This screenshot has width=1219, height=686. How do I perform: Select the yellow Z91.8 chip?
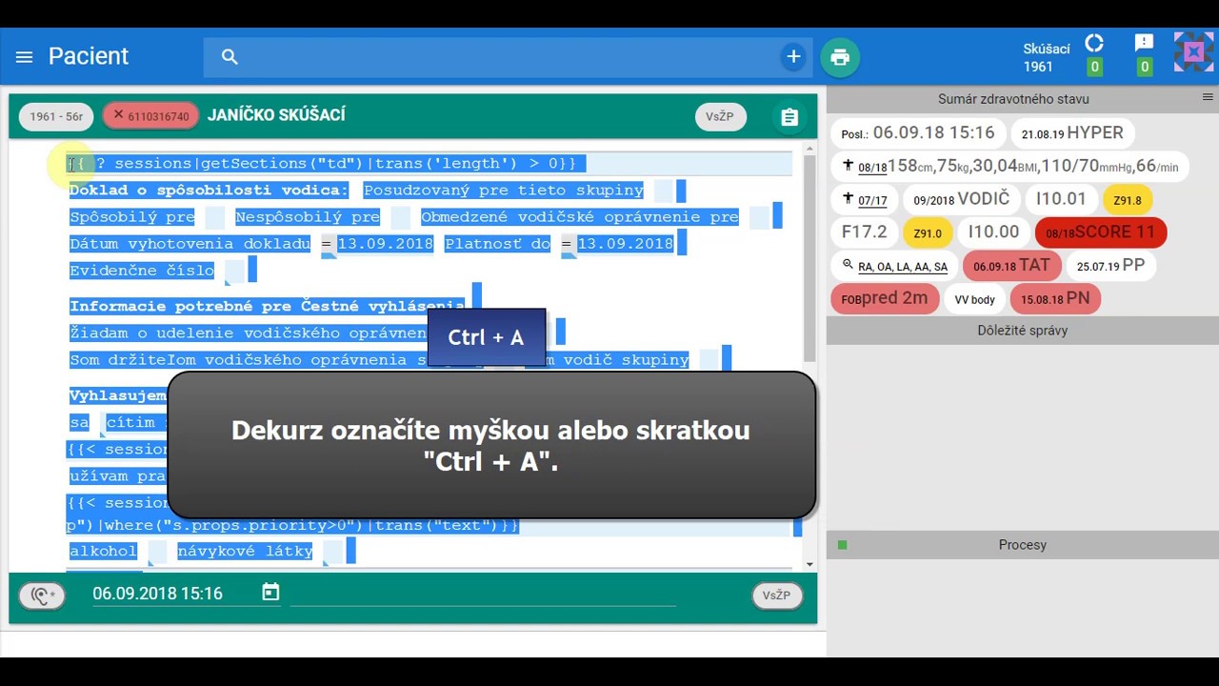coord(1128,200)
